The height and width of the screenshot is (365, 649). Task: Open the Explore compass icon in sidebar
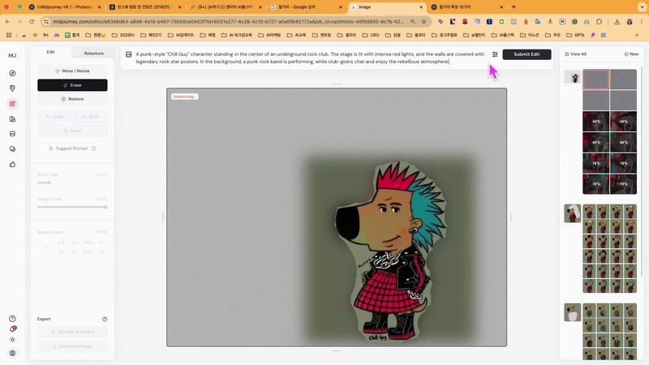click(12, 73)
